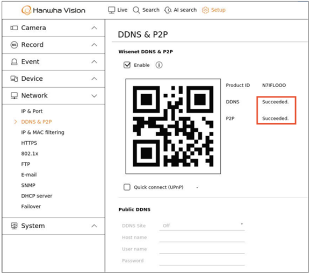Click the Record menu label
This screenshot has width=310, height=274.
(32, 45)
